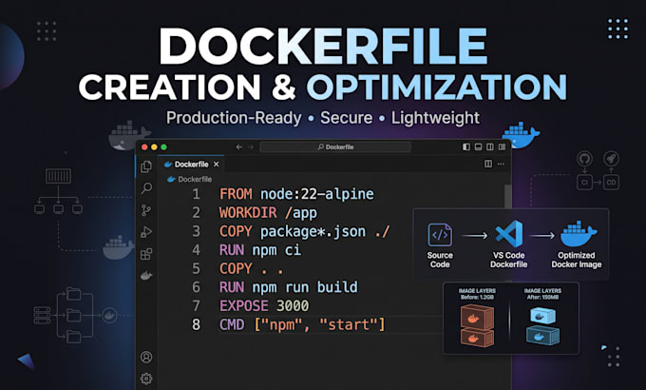Click the GitHub icon above CI box

click(x=584, y=159)
